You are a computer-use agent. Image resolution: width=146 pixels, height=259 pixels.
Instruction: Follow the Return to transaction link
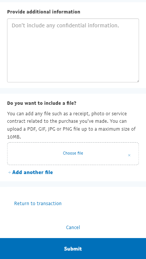(38, 203)
